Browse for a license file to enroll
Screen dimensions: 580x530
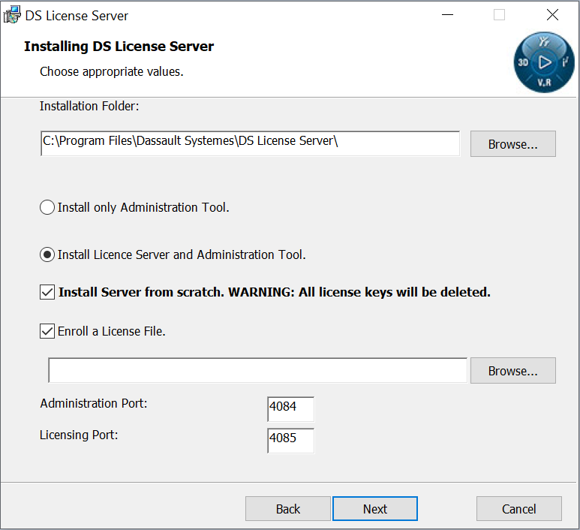tap(512, 371)
